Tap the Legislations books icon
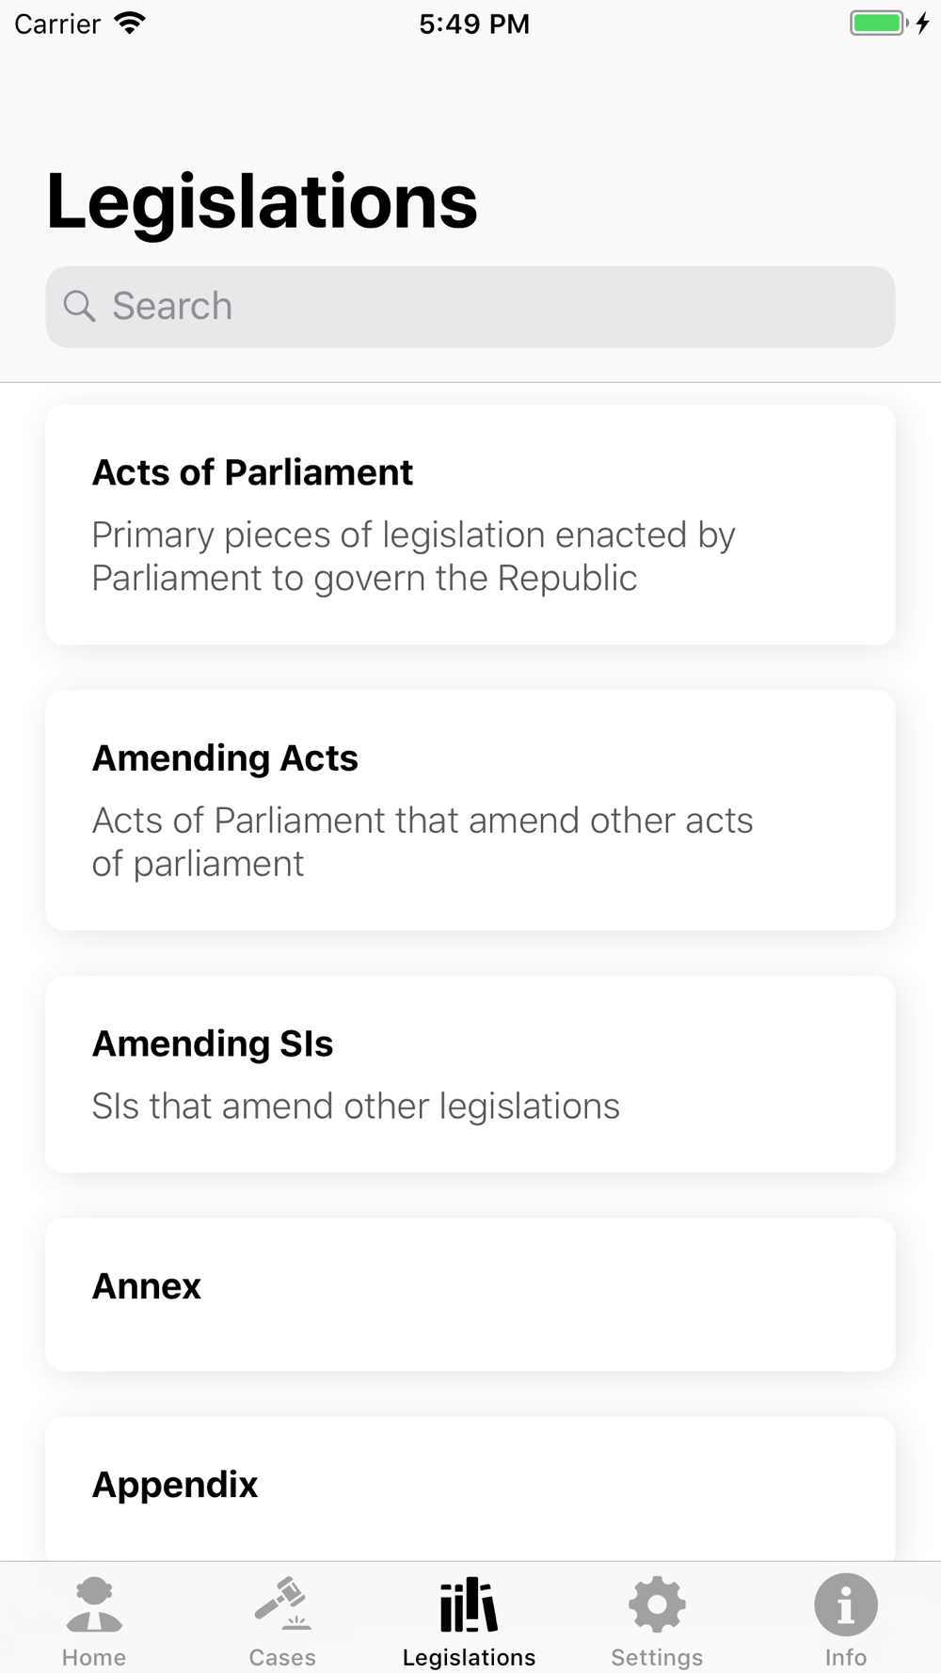Viewport: 941px width, 1673px height. (469, 1604)
